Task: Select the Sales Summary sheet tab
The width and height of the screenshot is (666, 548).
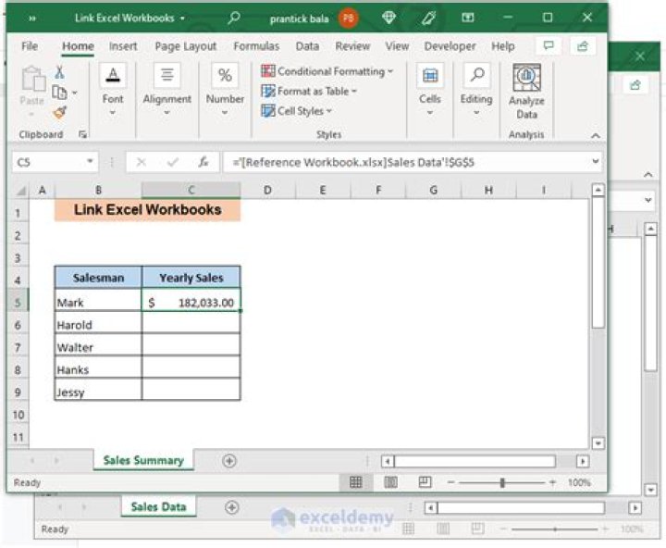Action: pos(143,460)
